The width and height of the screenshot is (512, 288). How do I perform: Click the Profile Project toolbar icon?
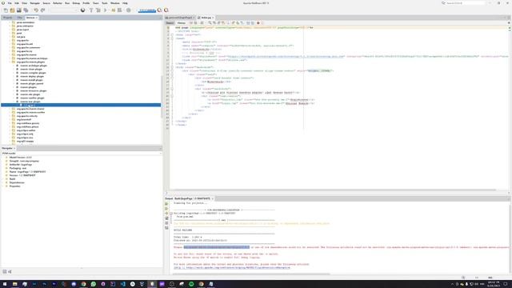pyautogui.click(x=120, y=10)
